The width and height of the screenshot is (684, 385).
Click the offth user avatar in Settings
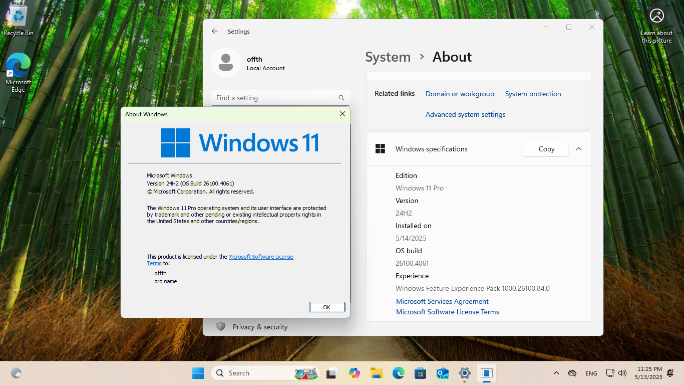pyautogui.click(x=226, y=63)
